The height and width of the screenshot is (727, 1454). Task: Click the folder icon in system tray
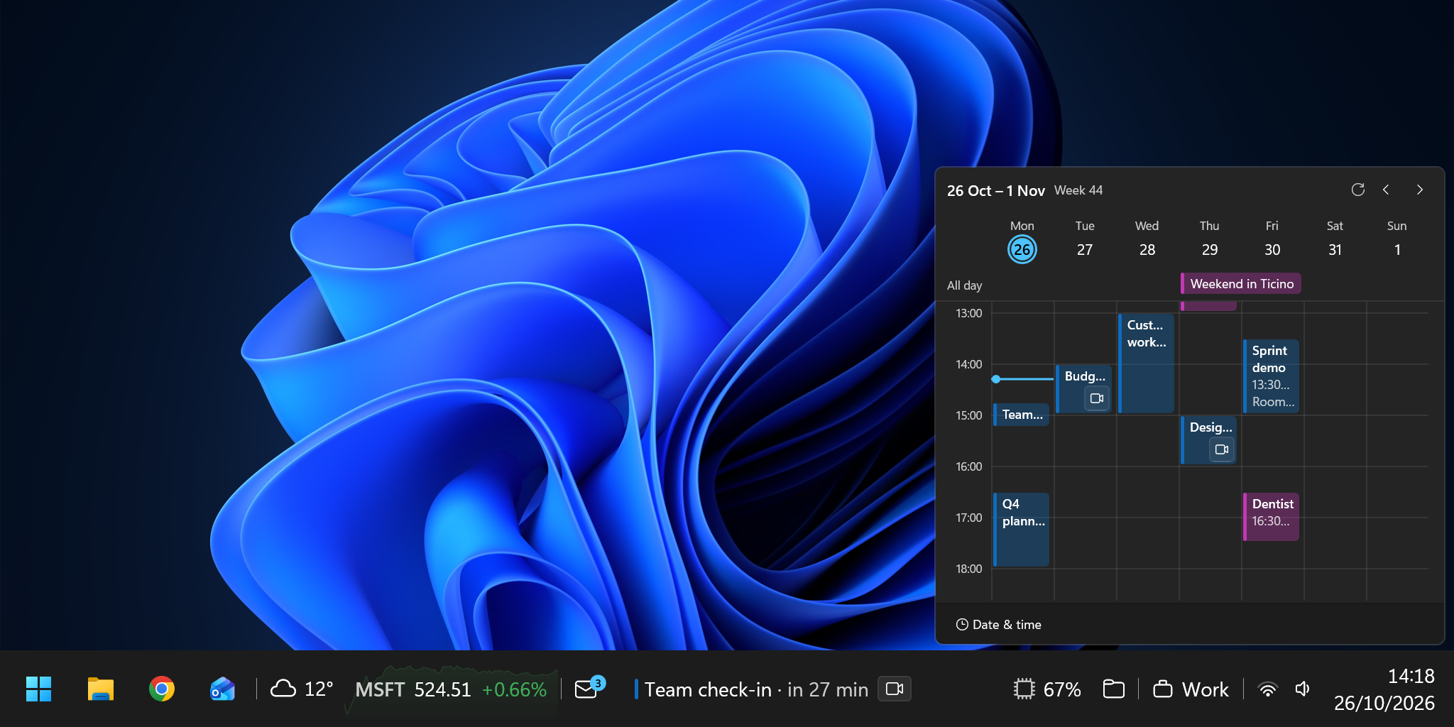pyautogui.click(x=1113, y=689)
